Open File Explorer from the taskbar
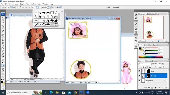The width and height of the screenshot is (170, 95). coord(57,93)
